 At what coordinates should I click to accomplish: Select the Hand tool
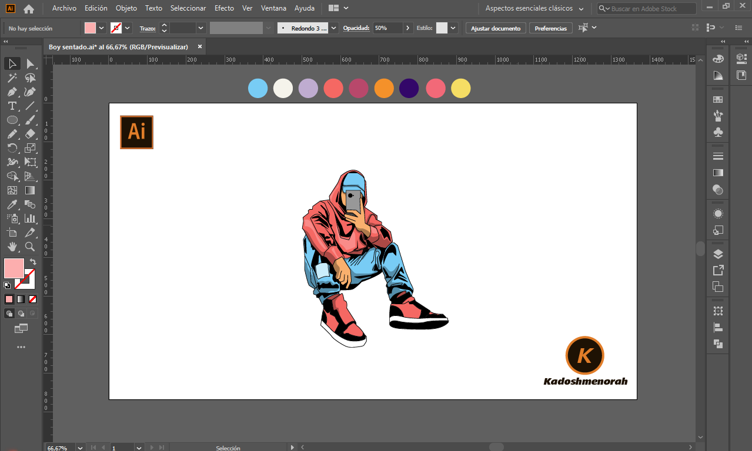(12, 247)
